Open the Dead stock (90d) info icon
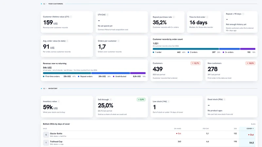262x147 pixels. pos(224,99)
